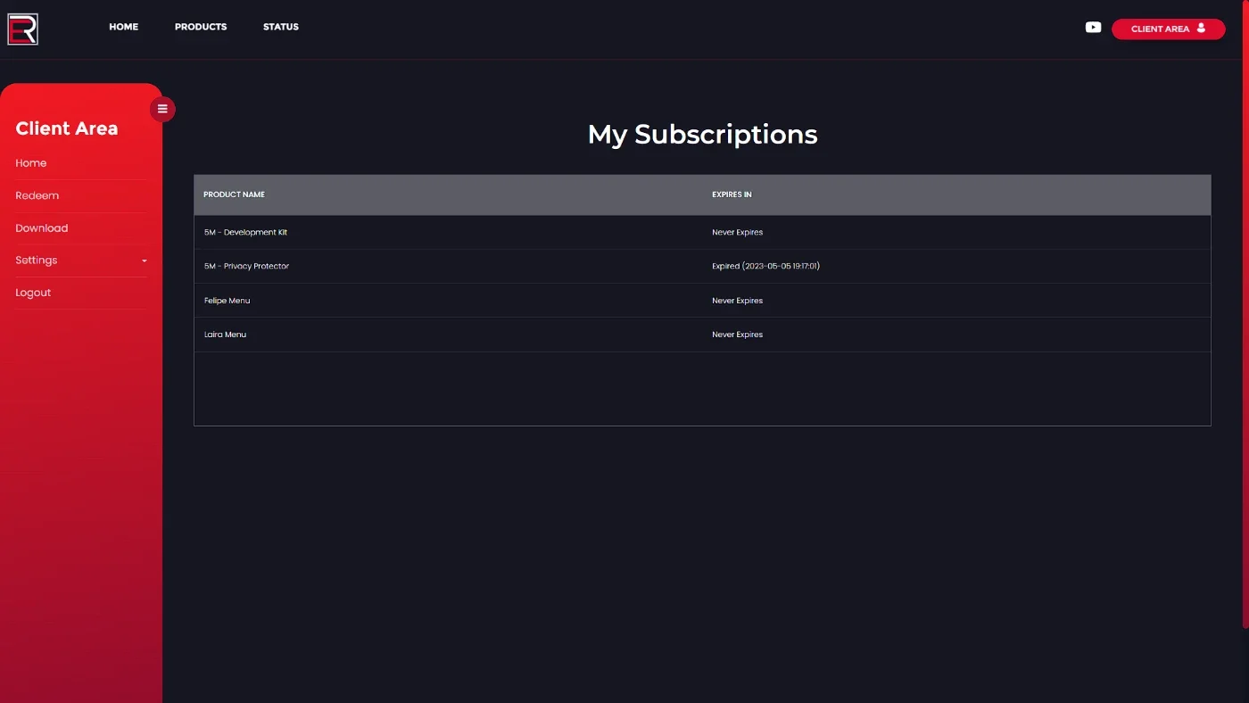Open the Download sidebar link
The height and width of the screenshot is (703, 1249).
[42, 228]
